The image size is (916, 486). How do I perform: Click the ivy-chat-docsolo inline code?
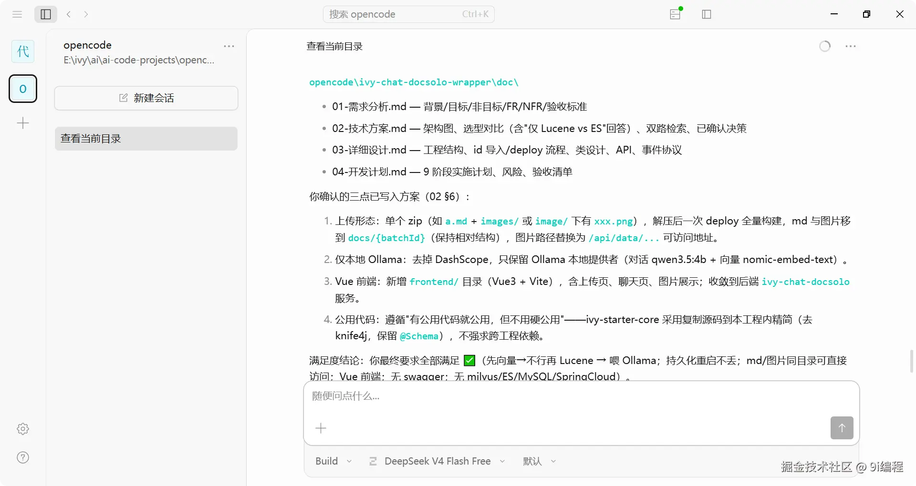[x=805, y=282]
